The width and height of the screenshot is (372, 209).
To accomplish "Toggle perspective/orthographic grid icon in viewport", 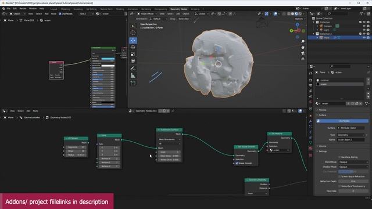I will [x=303, y=59].
